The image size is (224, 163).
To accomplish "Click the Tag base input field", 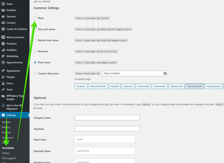I will [x=107, y=129].
